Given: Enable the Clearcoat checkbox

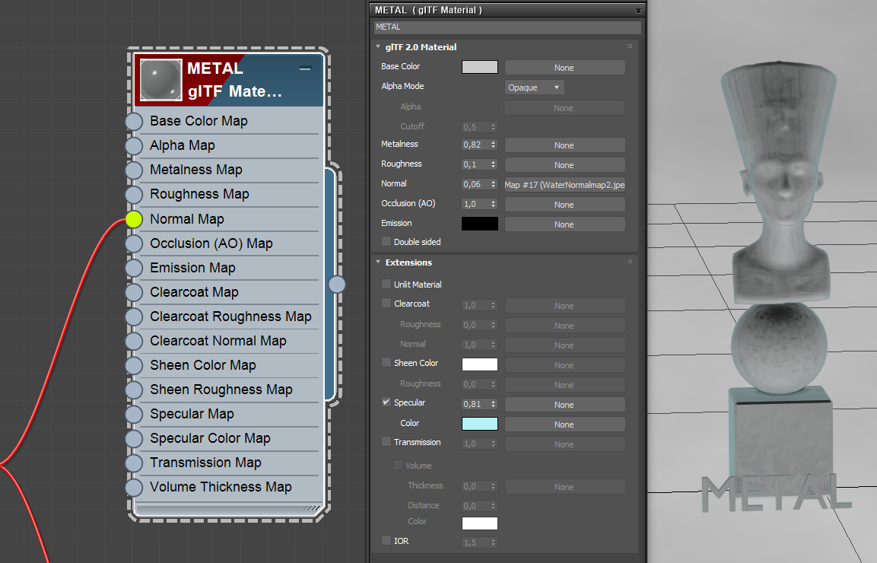Looking at the screenshot, I should pyautogui.click(x=386, y=303).
